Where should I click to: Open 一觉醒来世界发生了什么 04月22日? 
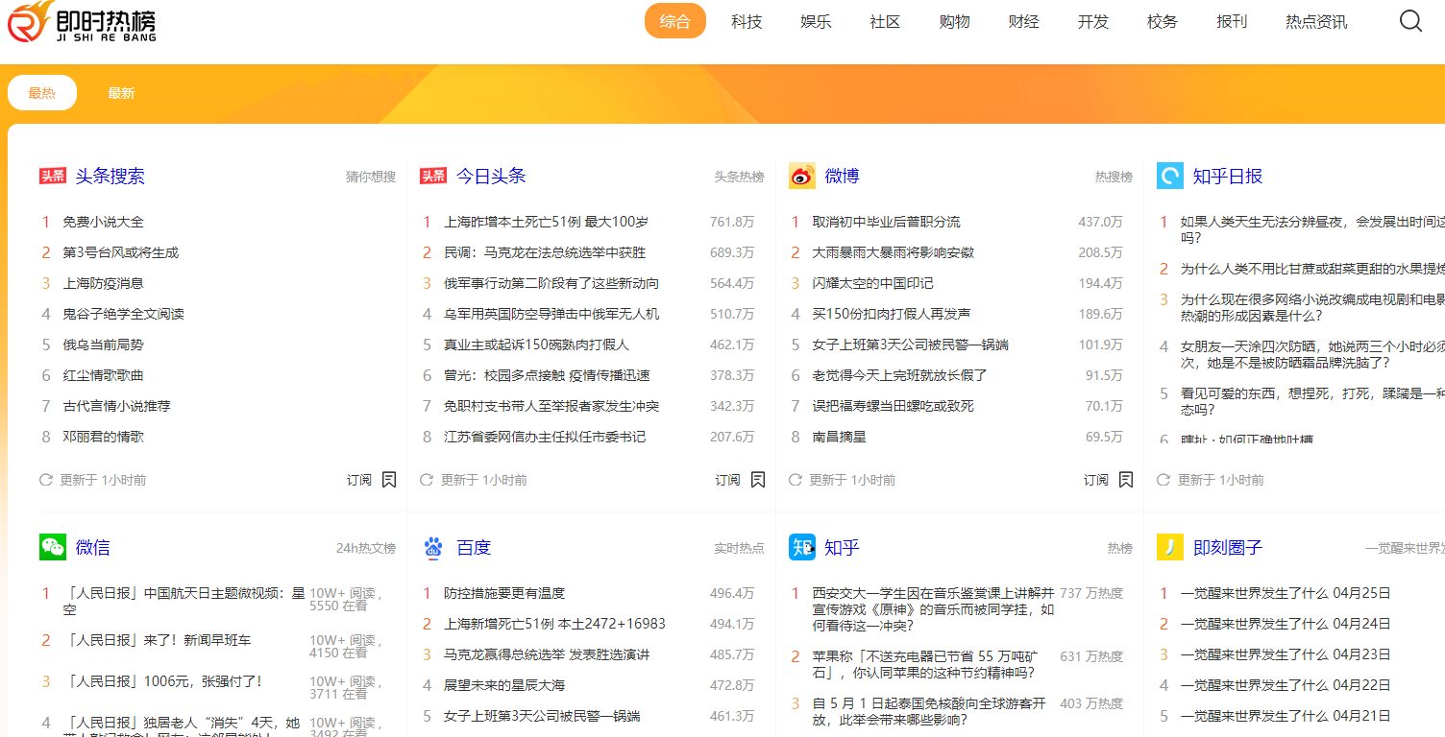tap(1286, 685)
